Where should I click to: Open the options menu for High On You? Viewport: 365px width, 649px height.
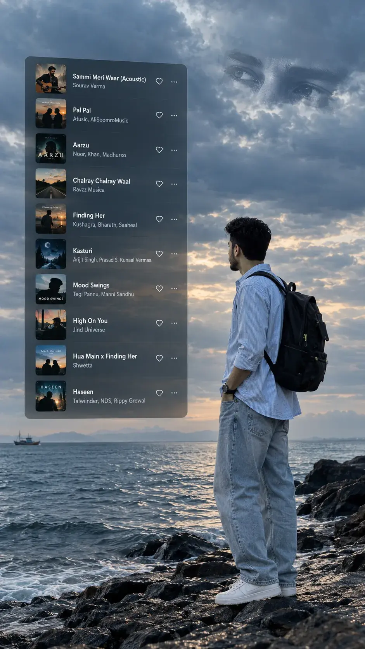174,323
